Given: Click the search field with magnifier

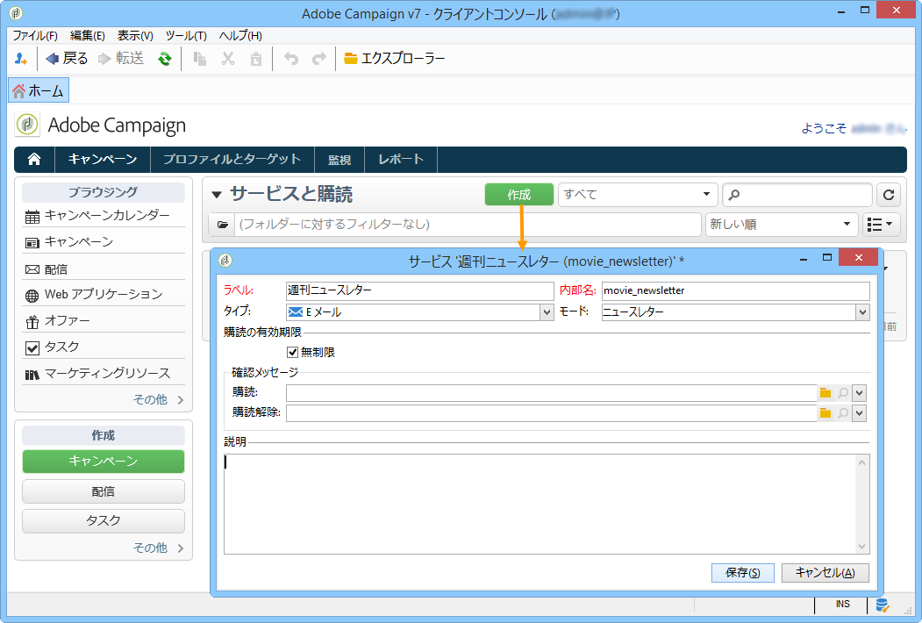Looking at the screenshot, I should tap(797, 194).
